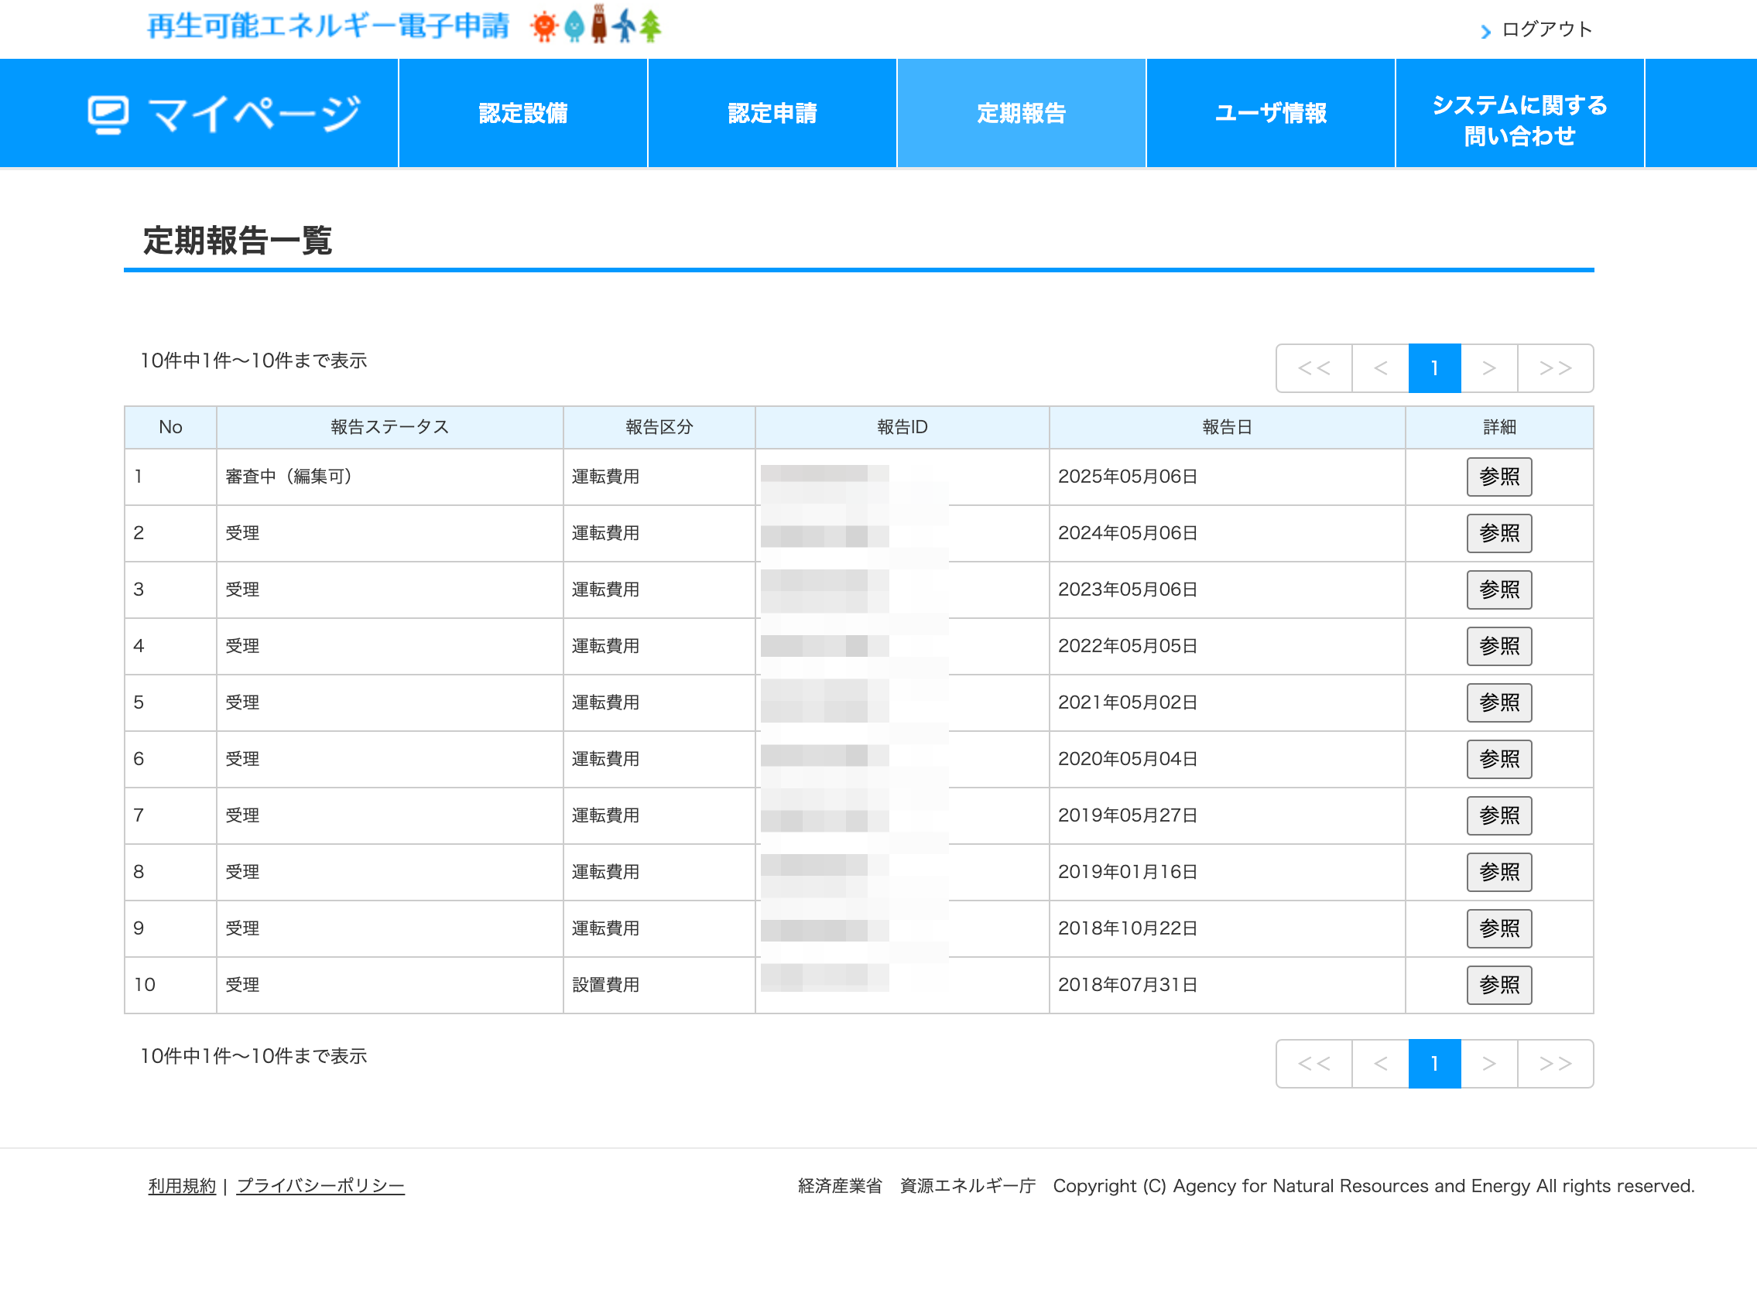
Task: Open the 認定申請 menu tab
Action: (x=772, y=114)
